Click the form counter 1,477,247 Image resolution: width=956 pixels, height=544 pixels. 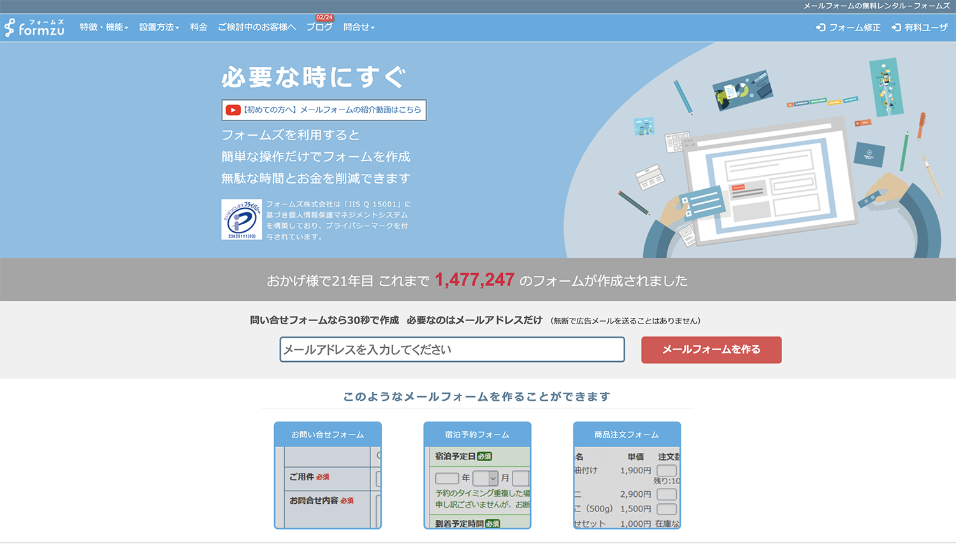tap(475, 280)
